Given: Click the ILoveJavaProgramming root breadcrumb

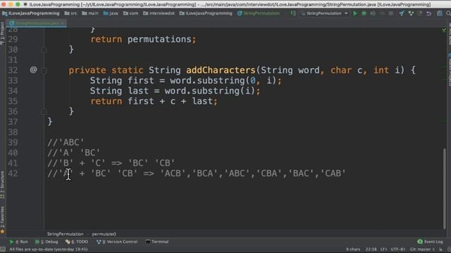Looking at the screenshot, I should coord(31,13).
